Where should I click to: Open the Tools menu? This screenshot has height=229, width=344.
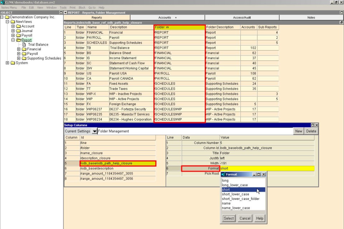point(63,8)
